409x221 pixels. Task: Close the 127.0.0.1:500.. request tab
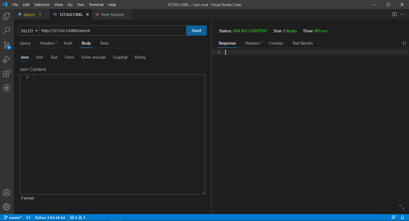[87, 14]
